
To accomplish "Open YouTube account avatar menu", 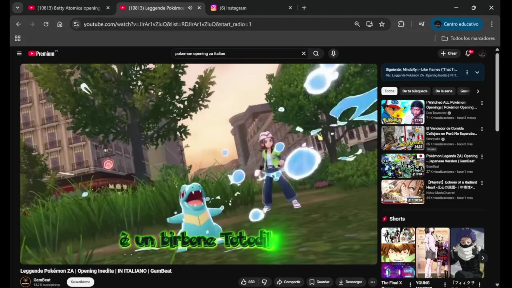I will (x=482, y=54).
